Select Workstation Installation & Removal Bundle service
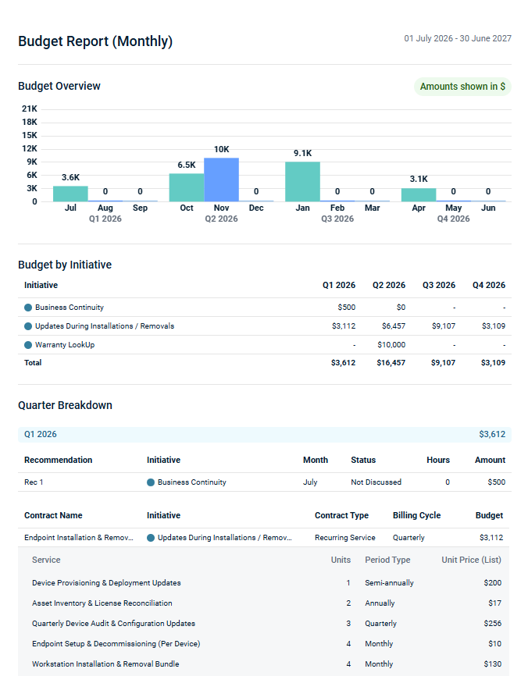Viewport: 528px width, 676px height. [105, 664]
